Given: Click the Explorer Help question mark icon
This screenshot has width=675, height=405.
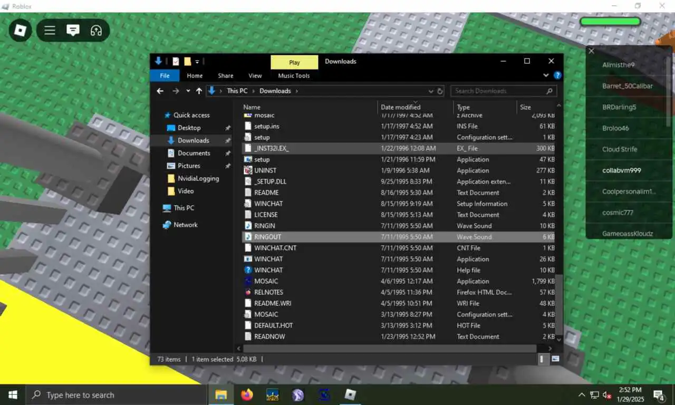Looking at the screenshot, I should pos(557,75).
